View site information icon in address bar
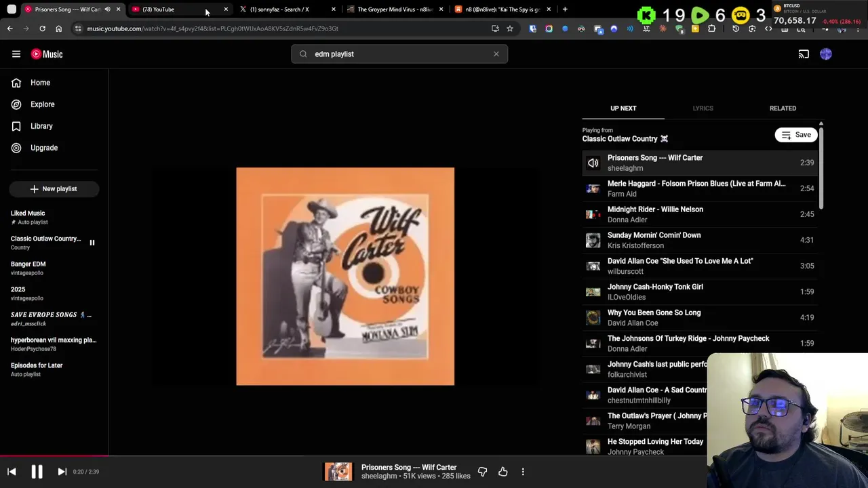Screen dimensions: 868x488 (78, 28)
